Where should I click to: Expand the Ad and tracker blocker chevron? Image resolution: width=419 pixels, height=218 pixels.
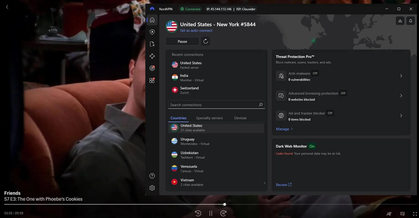pos(401,116)
